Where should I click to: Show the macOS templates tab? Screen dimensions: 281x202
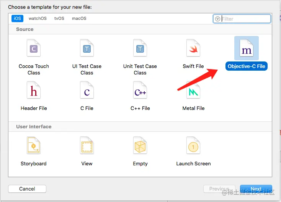[x=79, y=18]
